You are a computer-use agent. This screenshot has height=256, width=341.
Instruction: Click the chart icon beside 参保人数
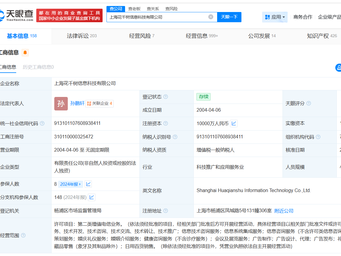pyautogui.click(x=88, y=184)
